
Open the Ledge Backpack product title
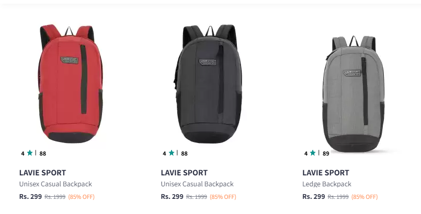pyautogui.click(x=327, y=184)
